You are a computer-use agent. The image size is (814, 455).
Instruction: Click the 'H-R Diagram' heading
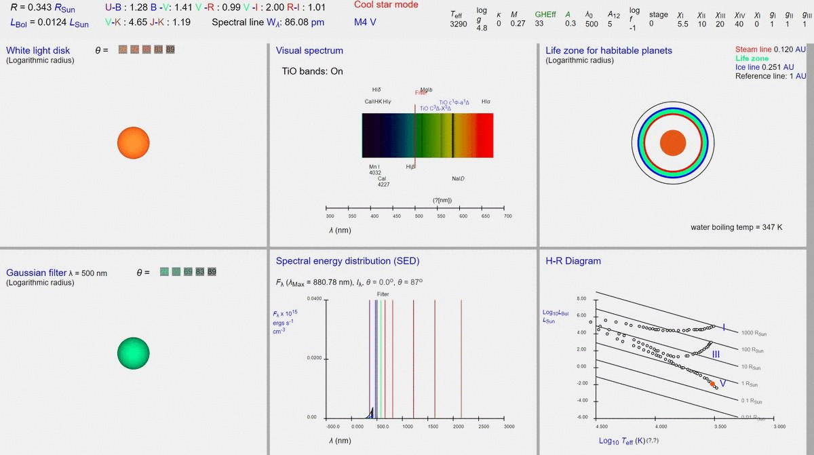coord(573,261)
